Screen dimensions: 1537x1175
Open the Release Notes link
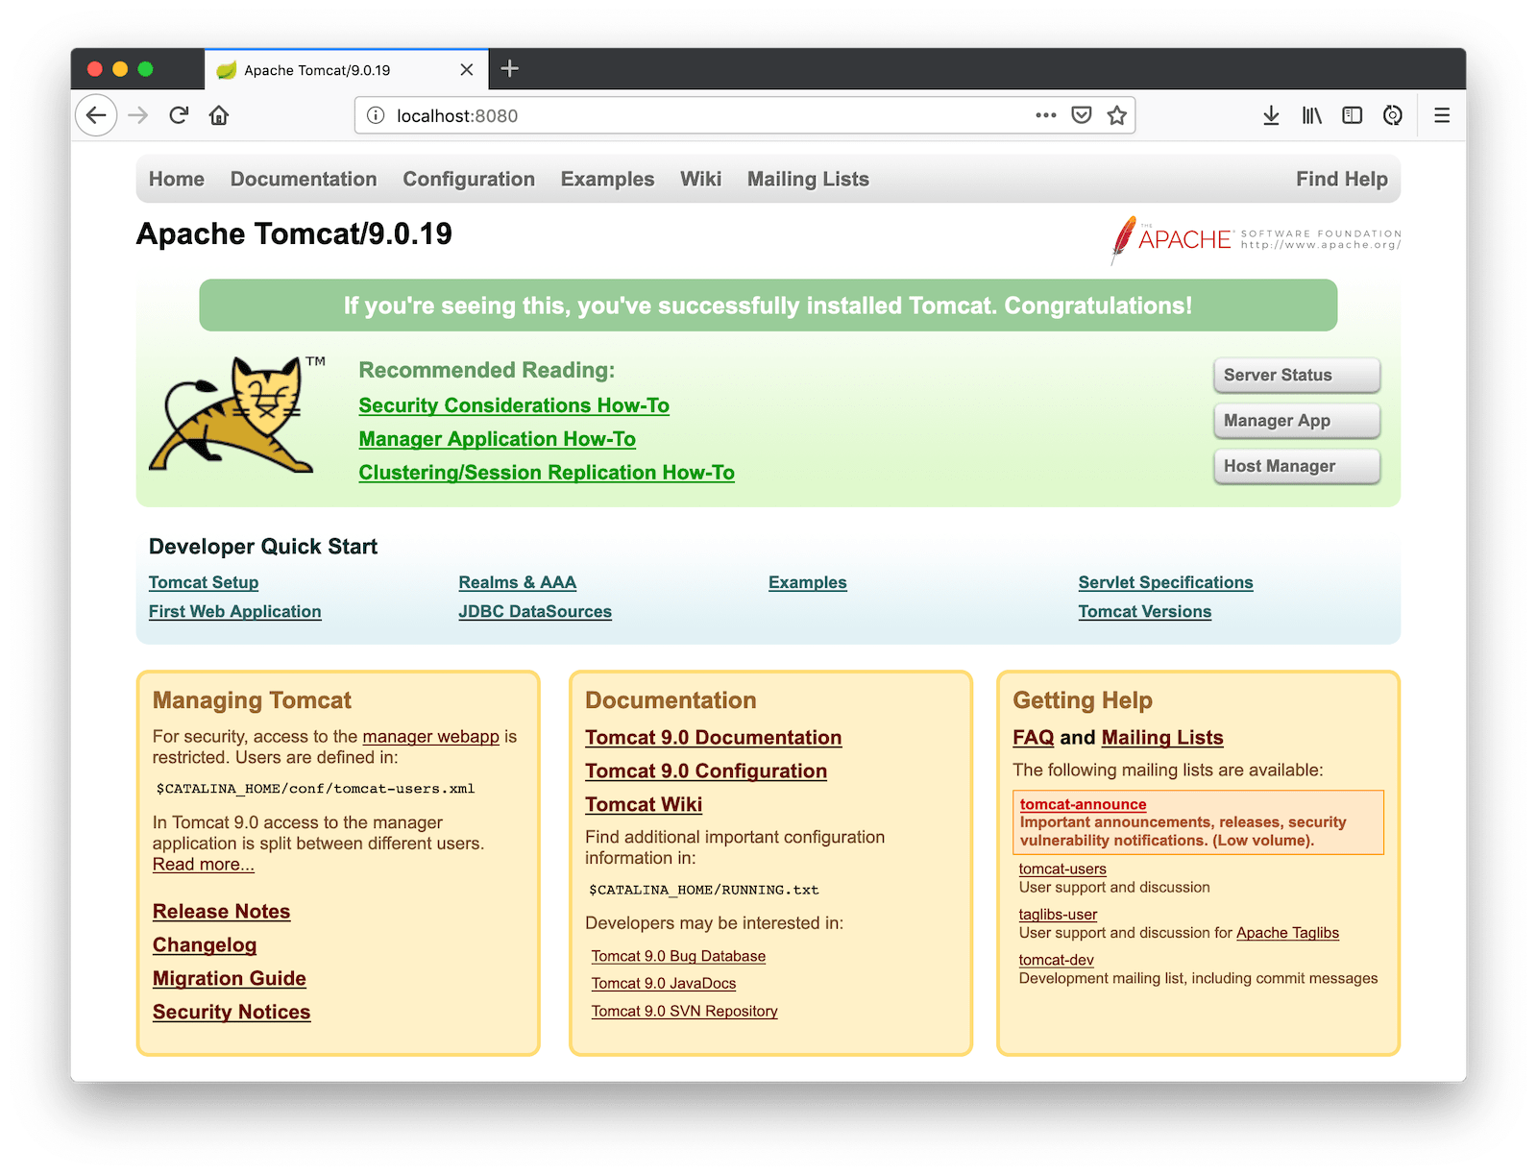(222, 912)
